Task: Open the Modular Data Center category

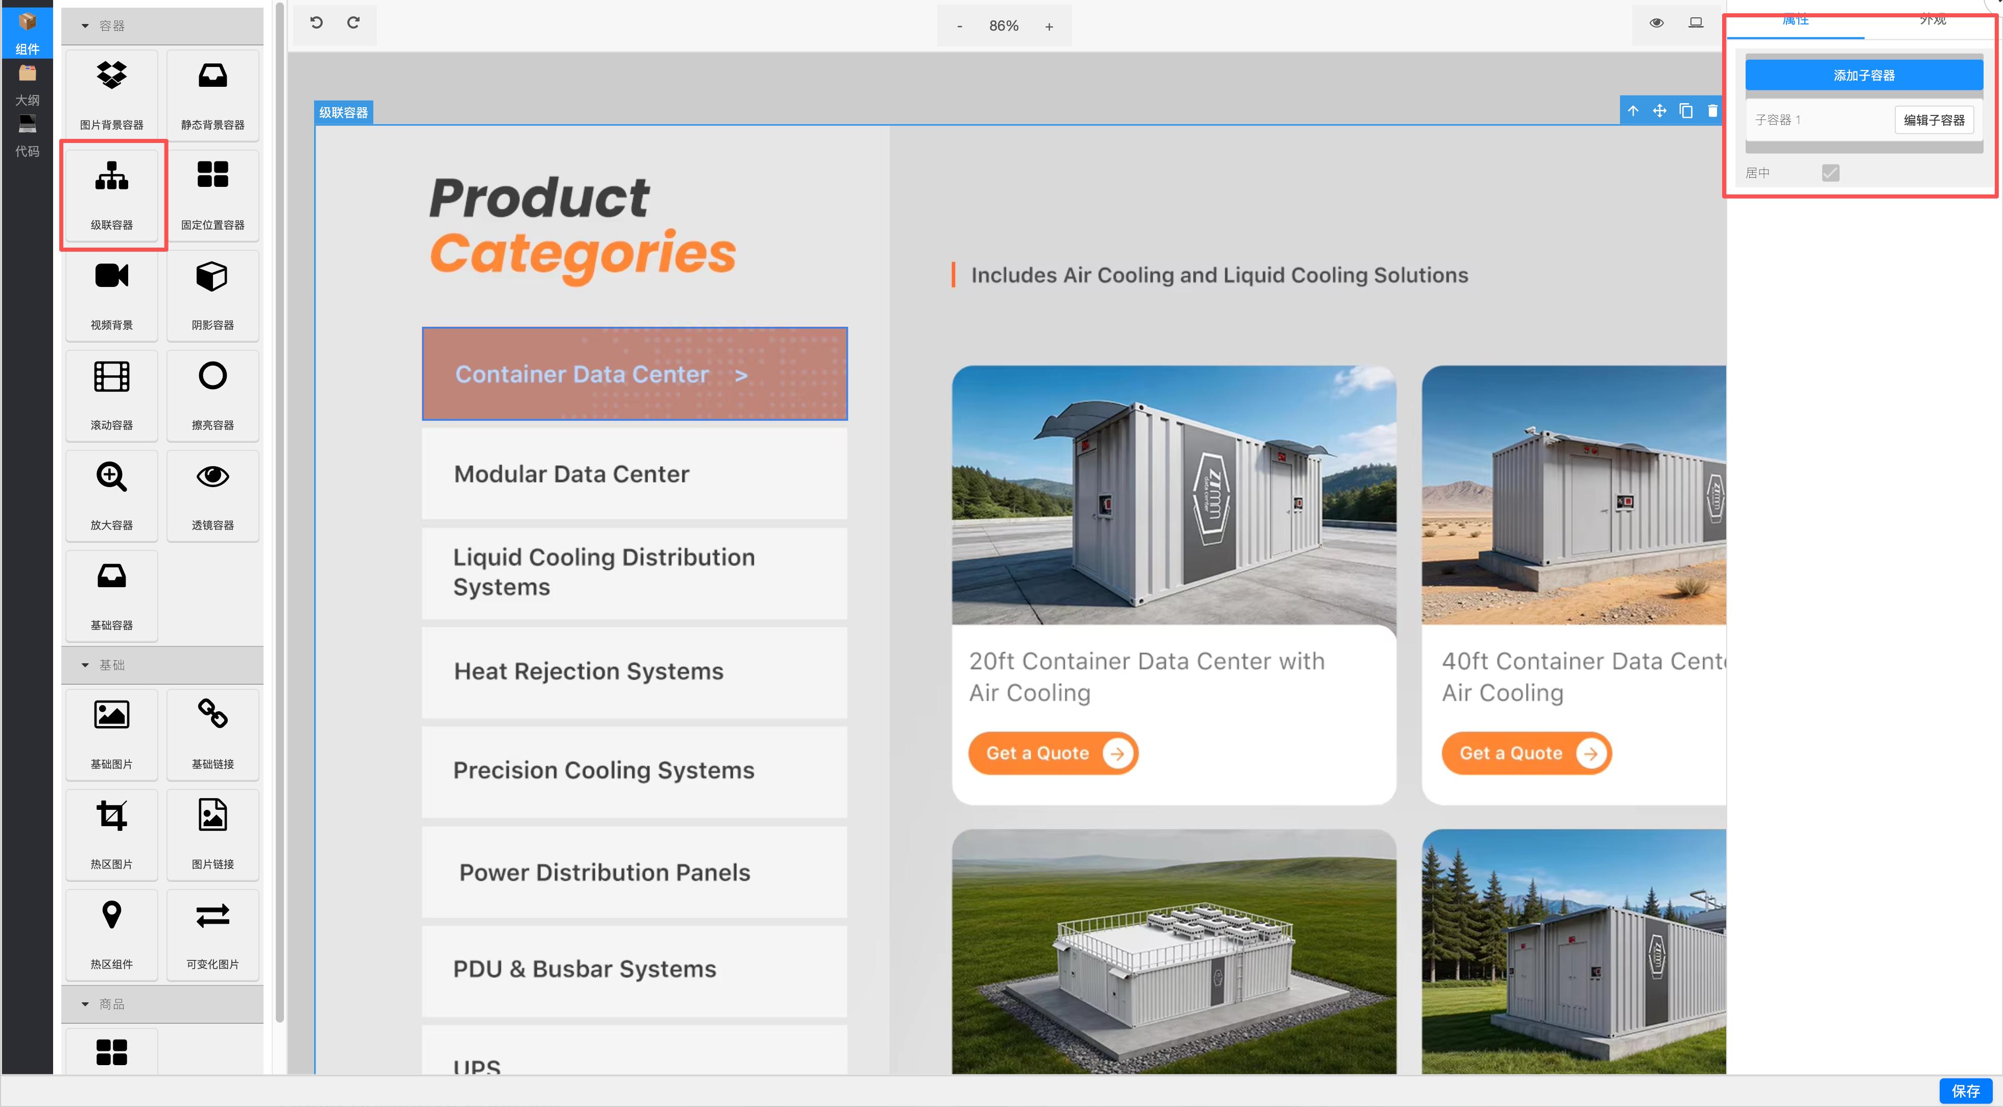Action: 634,474
